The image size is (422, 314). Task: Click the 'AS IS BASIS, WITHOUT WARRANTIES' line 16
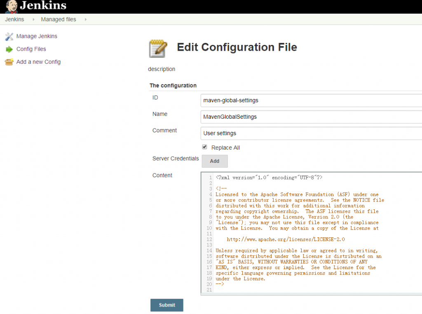click(x=291, y=262)
